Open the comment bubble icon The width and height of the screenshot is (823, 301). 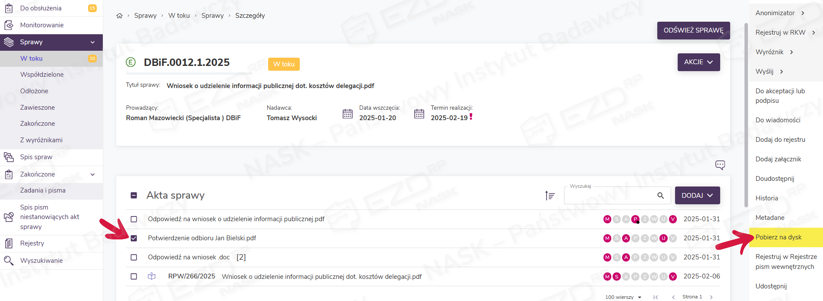point(720,165)
